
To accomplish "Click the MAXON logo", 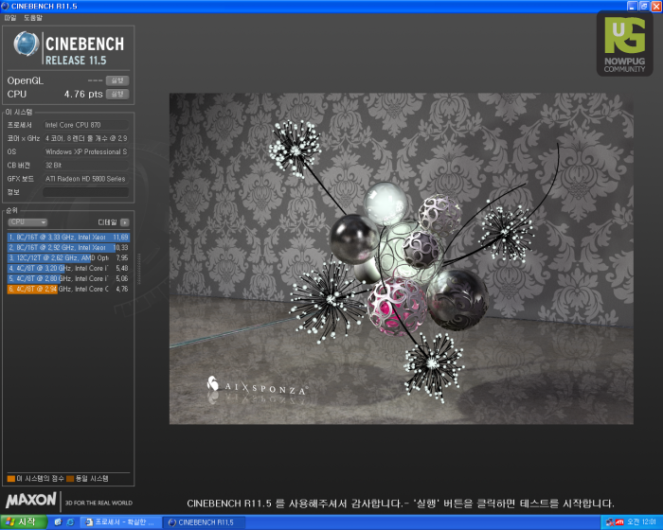I will (x=31, y=501).
